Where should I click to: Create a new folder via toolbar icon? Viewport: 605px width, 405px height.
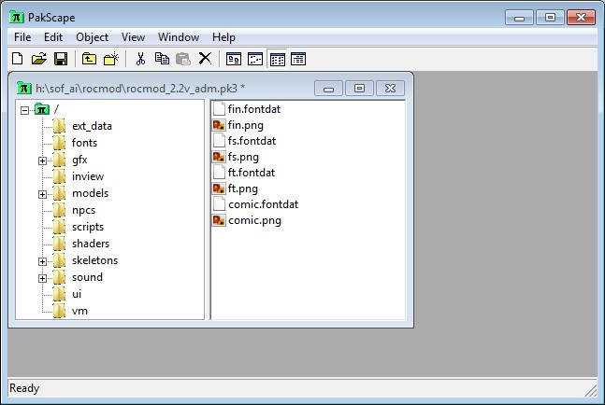point(111,59)
